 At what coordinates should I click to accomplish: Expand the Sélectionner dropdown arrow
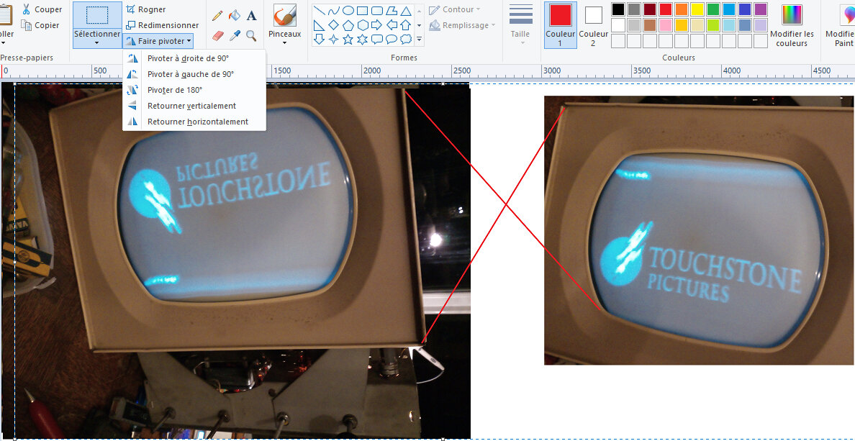click(96, 42)
